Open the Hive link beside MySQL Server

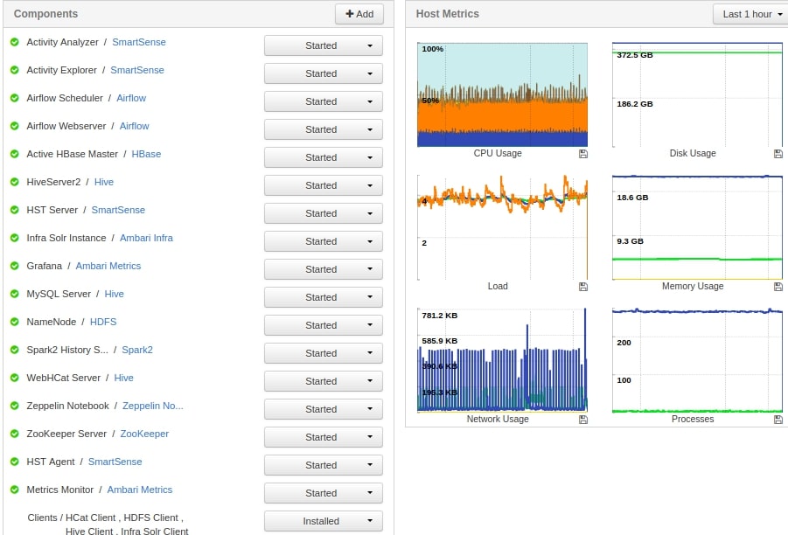point(114,294)
